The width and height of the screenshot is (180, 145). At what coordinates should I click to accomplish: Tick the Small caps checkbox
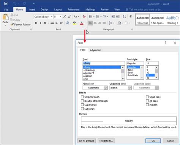click(147, 97)
